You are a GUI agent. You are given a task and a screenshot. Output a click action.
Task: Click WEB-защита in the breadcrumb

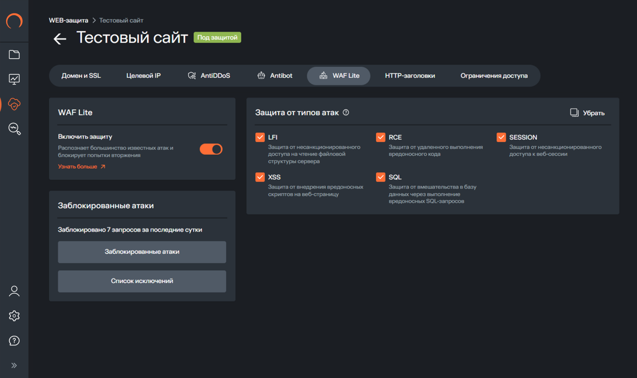click(68, 20)
